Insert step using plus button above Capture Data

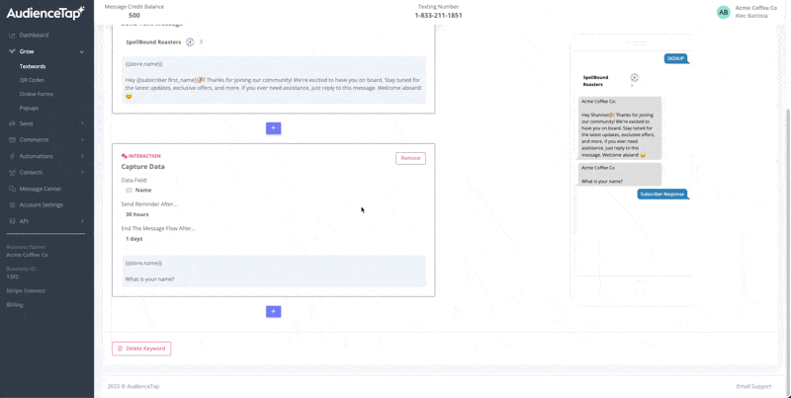(x=273, y=128)
